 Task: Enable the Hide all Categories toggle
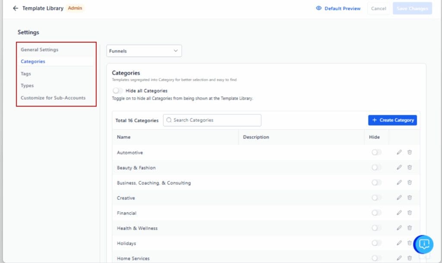pyautogui.click(x=117, y=91)
